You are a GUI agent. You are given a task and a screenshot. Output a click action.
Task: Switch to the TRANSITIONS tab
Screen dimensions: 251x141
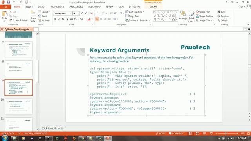coord(58,7)
